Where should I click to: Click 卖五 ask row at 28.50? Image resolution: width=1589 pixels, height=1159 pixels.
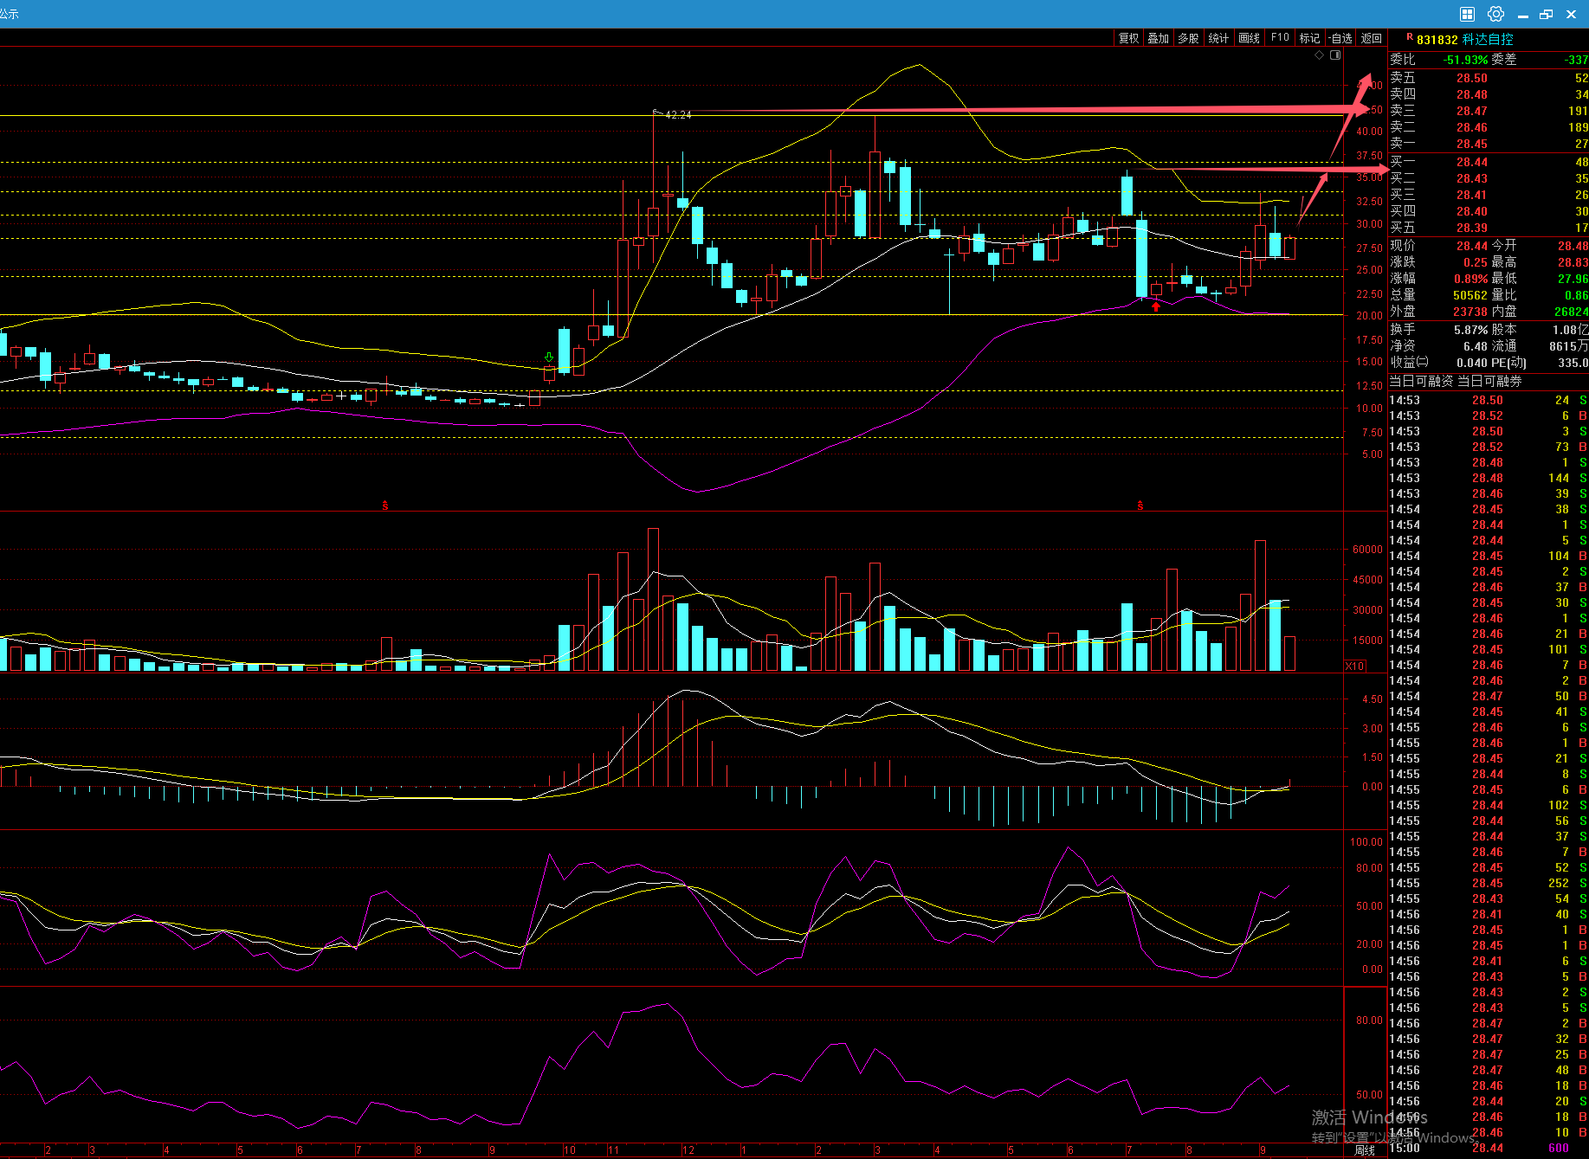coord(1489,78)
